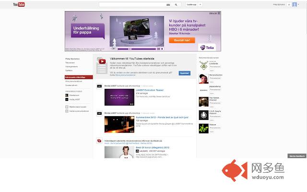
Task: Click the orange Beställ här! button
Action: 182,40
